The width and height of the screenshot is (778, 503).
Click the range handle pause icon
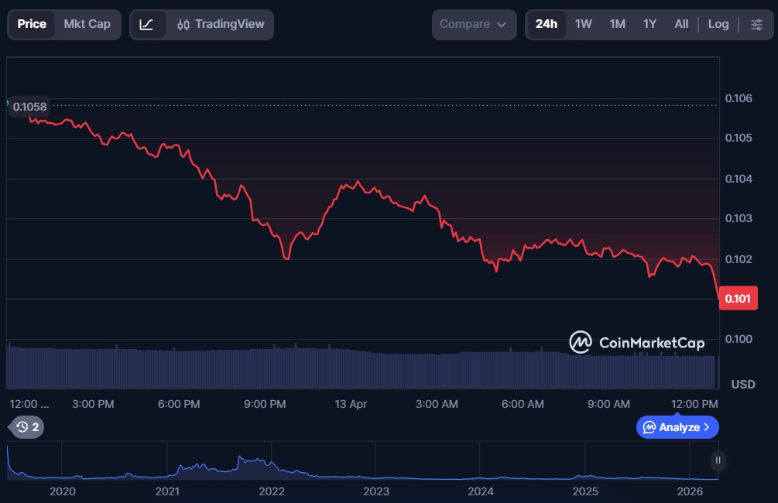(718, 460)
